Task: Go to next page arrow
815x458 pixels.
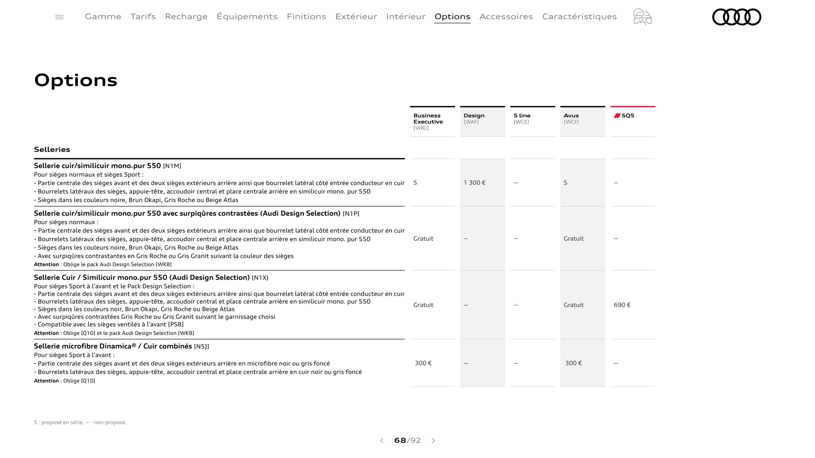Action: click(x=433, y=440)
